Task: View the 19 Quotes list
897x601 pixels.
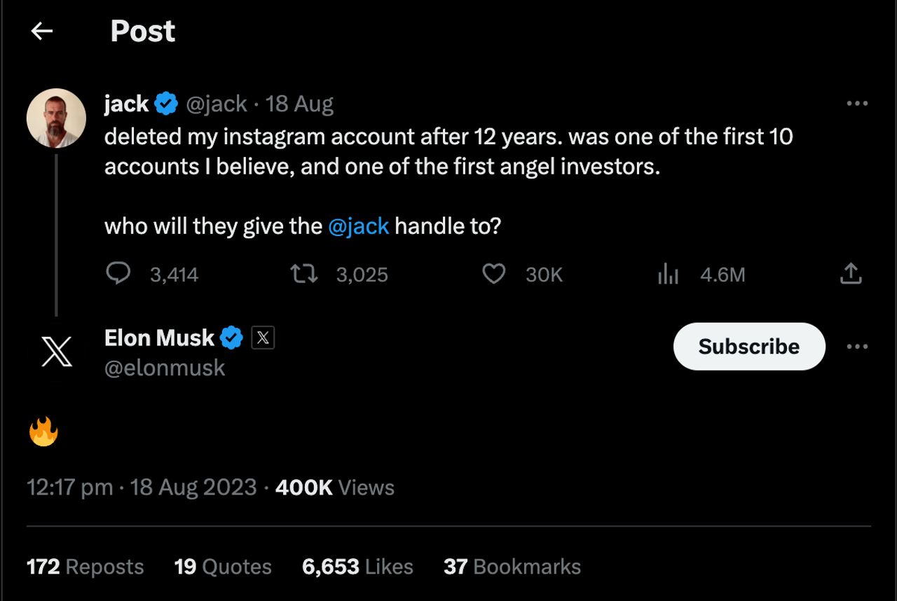Action: [222, 567]
